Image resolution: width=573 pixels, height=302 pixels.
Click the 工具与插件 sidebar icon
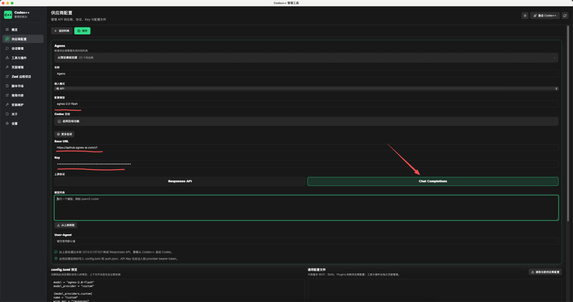tap(7, 58)
